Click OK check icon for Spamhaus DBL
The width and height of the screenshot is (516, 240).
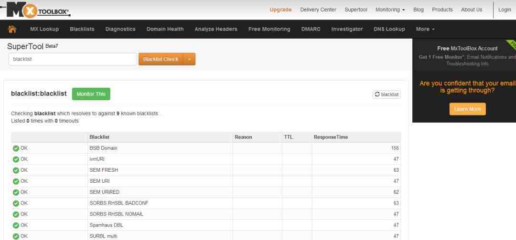tap(16, 226)
